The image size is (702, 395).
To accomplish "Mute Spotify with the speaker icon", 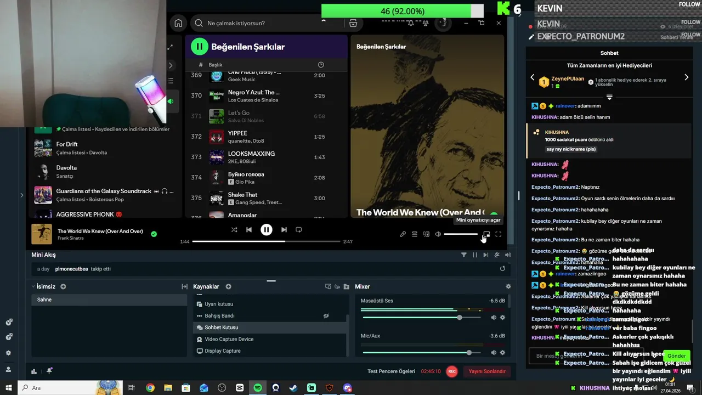I will tap(438, 234).
